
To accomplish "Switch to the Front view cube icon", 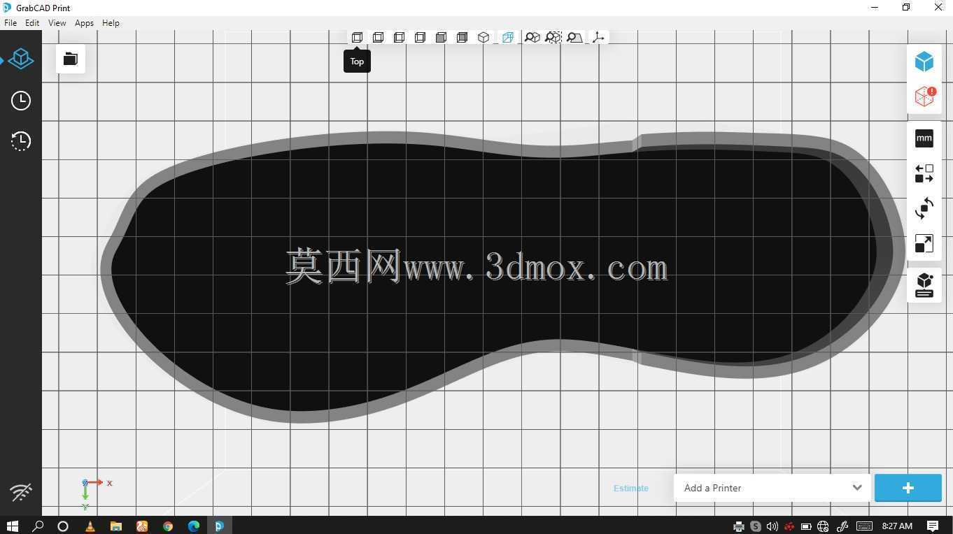I will tap(441, 37).
